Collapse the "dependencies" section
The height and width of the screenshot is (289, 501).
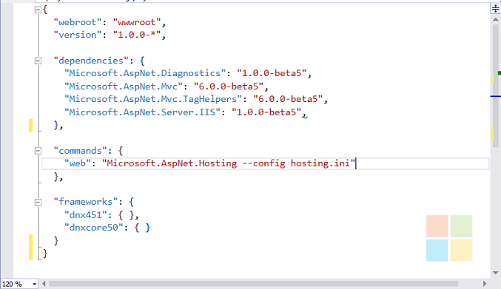[38, 61]
